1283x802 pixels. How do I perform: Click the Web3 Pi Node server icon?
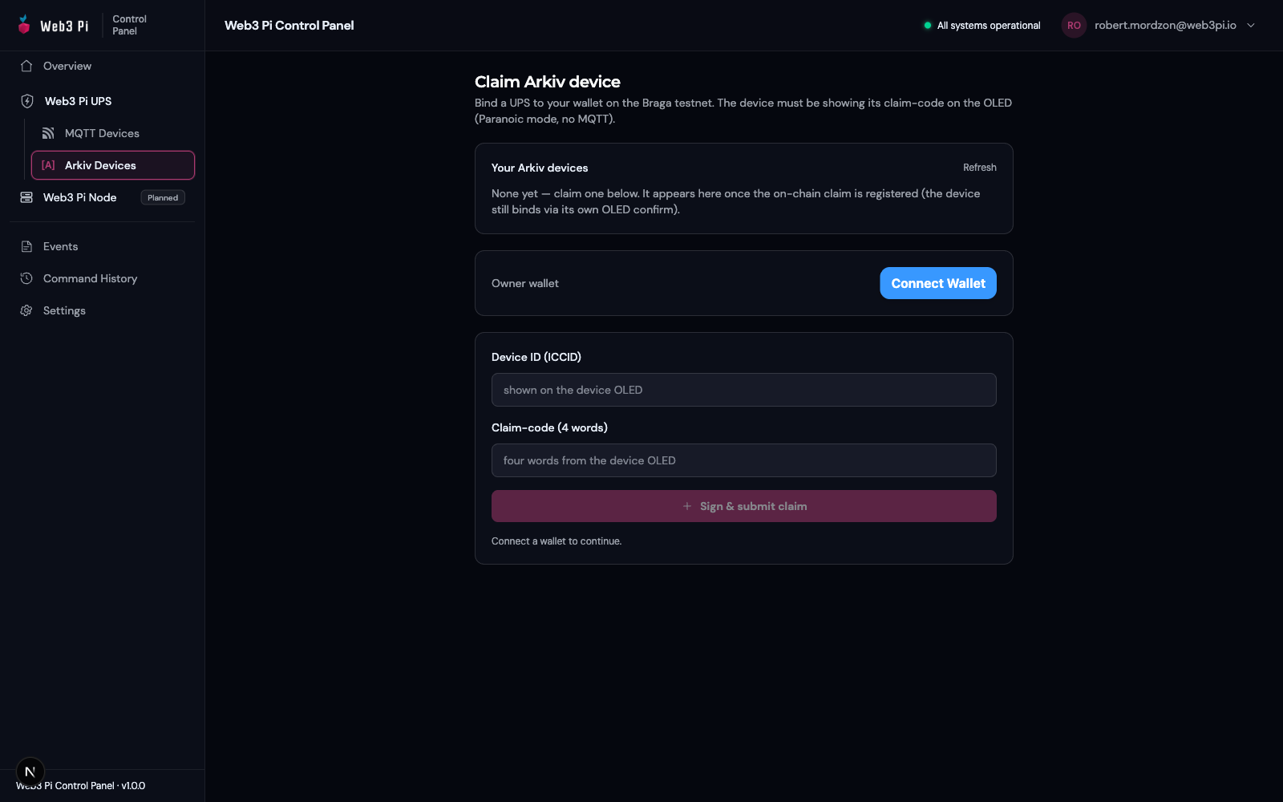coord(26,197)
